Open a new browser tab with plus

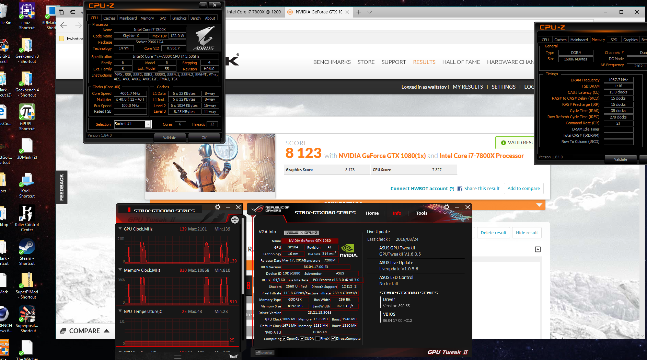coord(359,12)
